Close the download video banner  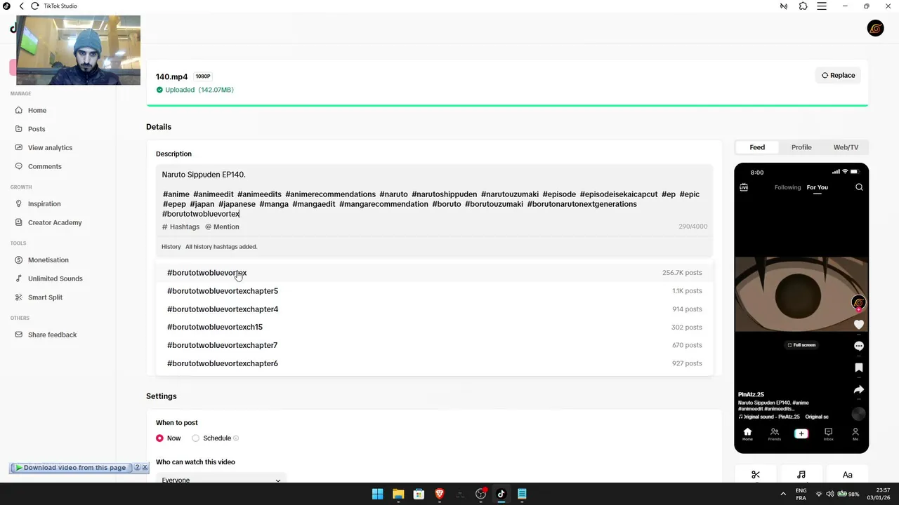tap(145, 467)
